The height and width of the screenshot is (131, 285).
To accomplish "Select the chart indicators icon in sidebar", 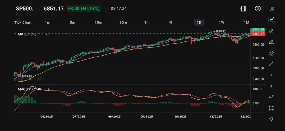I will coord(271,20).
